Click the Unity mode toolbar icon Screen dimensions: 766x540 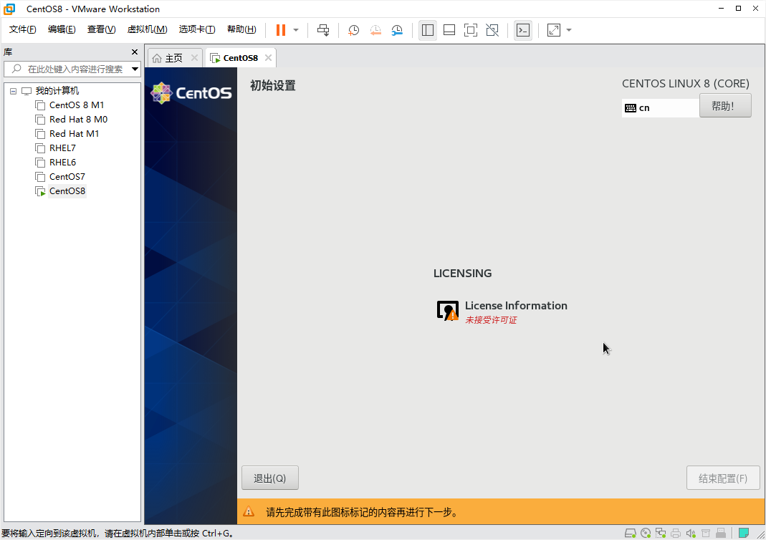(x=492, y=30)
